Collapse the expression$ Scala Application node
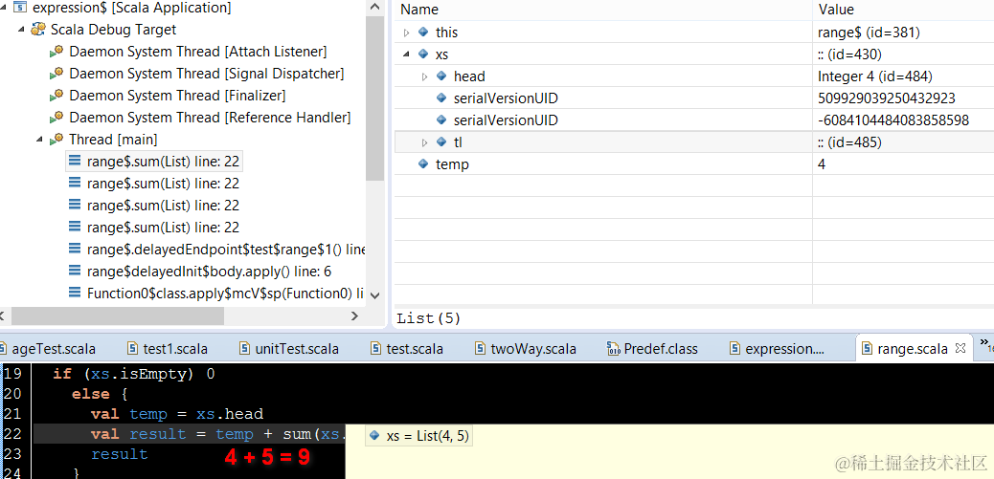Image resolution: width=994 pixels, height=479 pixels. click(x=5, y=9)
